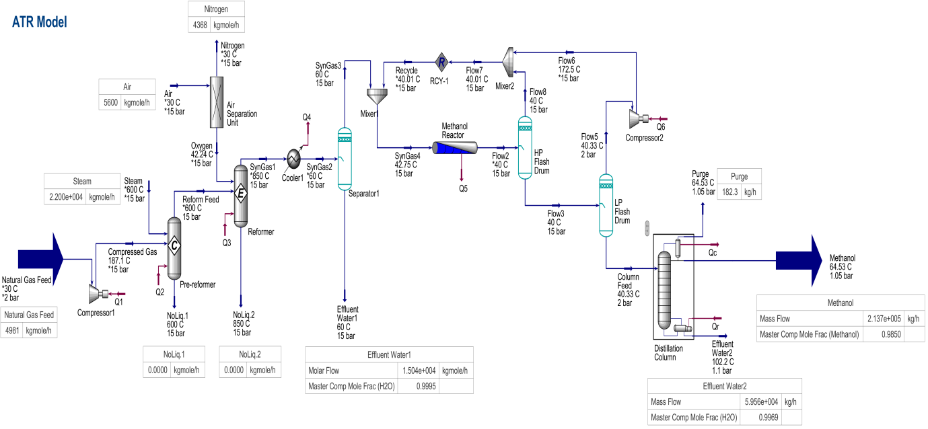Click the Compressed Gas stream label
The height and width of the screenshot is (429, 928).
click(x=133, y=252)
